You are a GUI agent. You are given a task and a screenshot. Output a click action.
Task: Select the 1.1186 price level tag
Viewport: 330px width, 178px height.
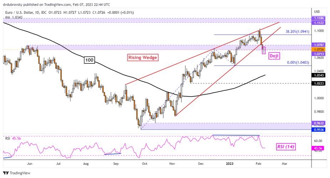point(319,17)
